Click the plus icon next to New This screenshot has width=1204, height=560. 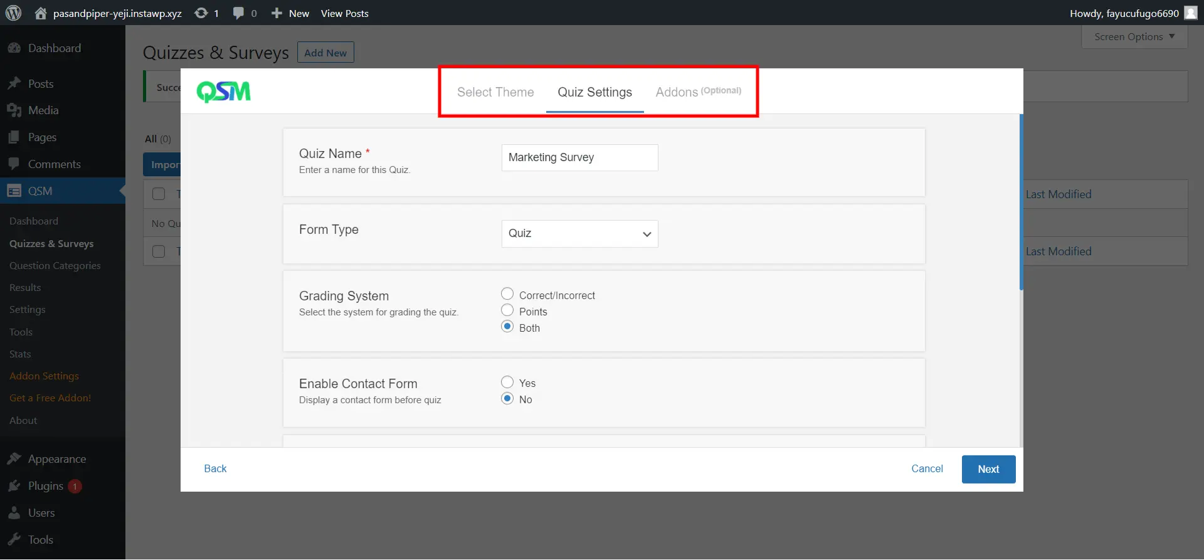point(277,13)
